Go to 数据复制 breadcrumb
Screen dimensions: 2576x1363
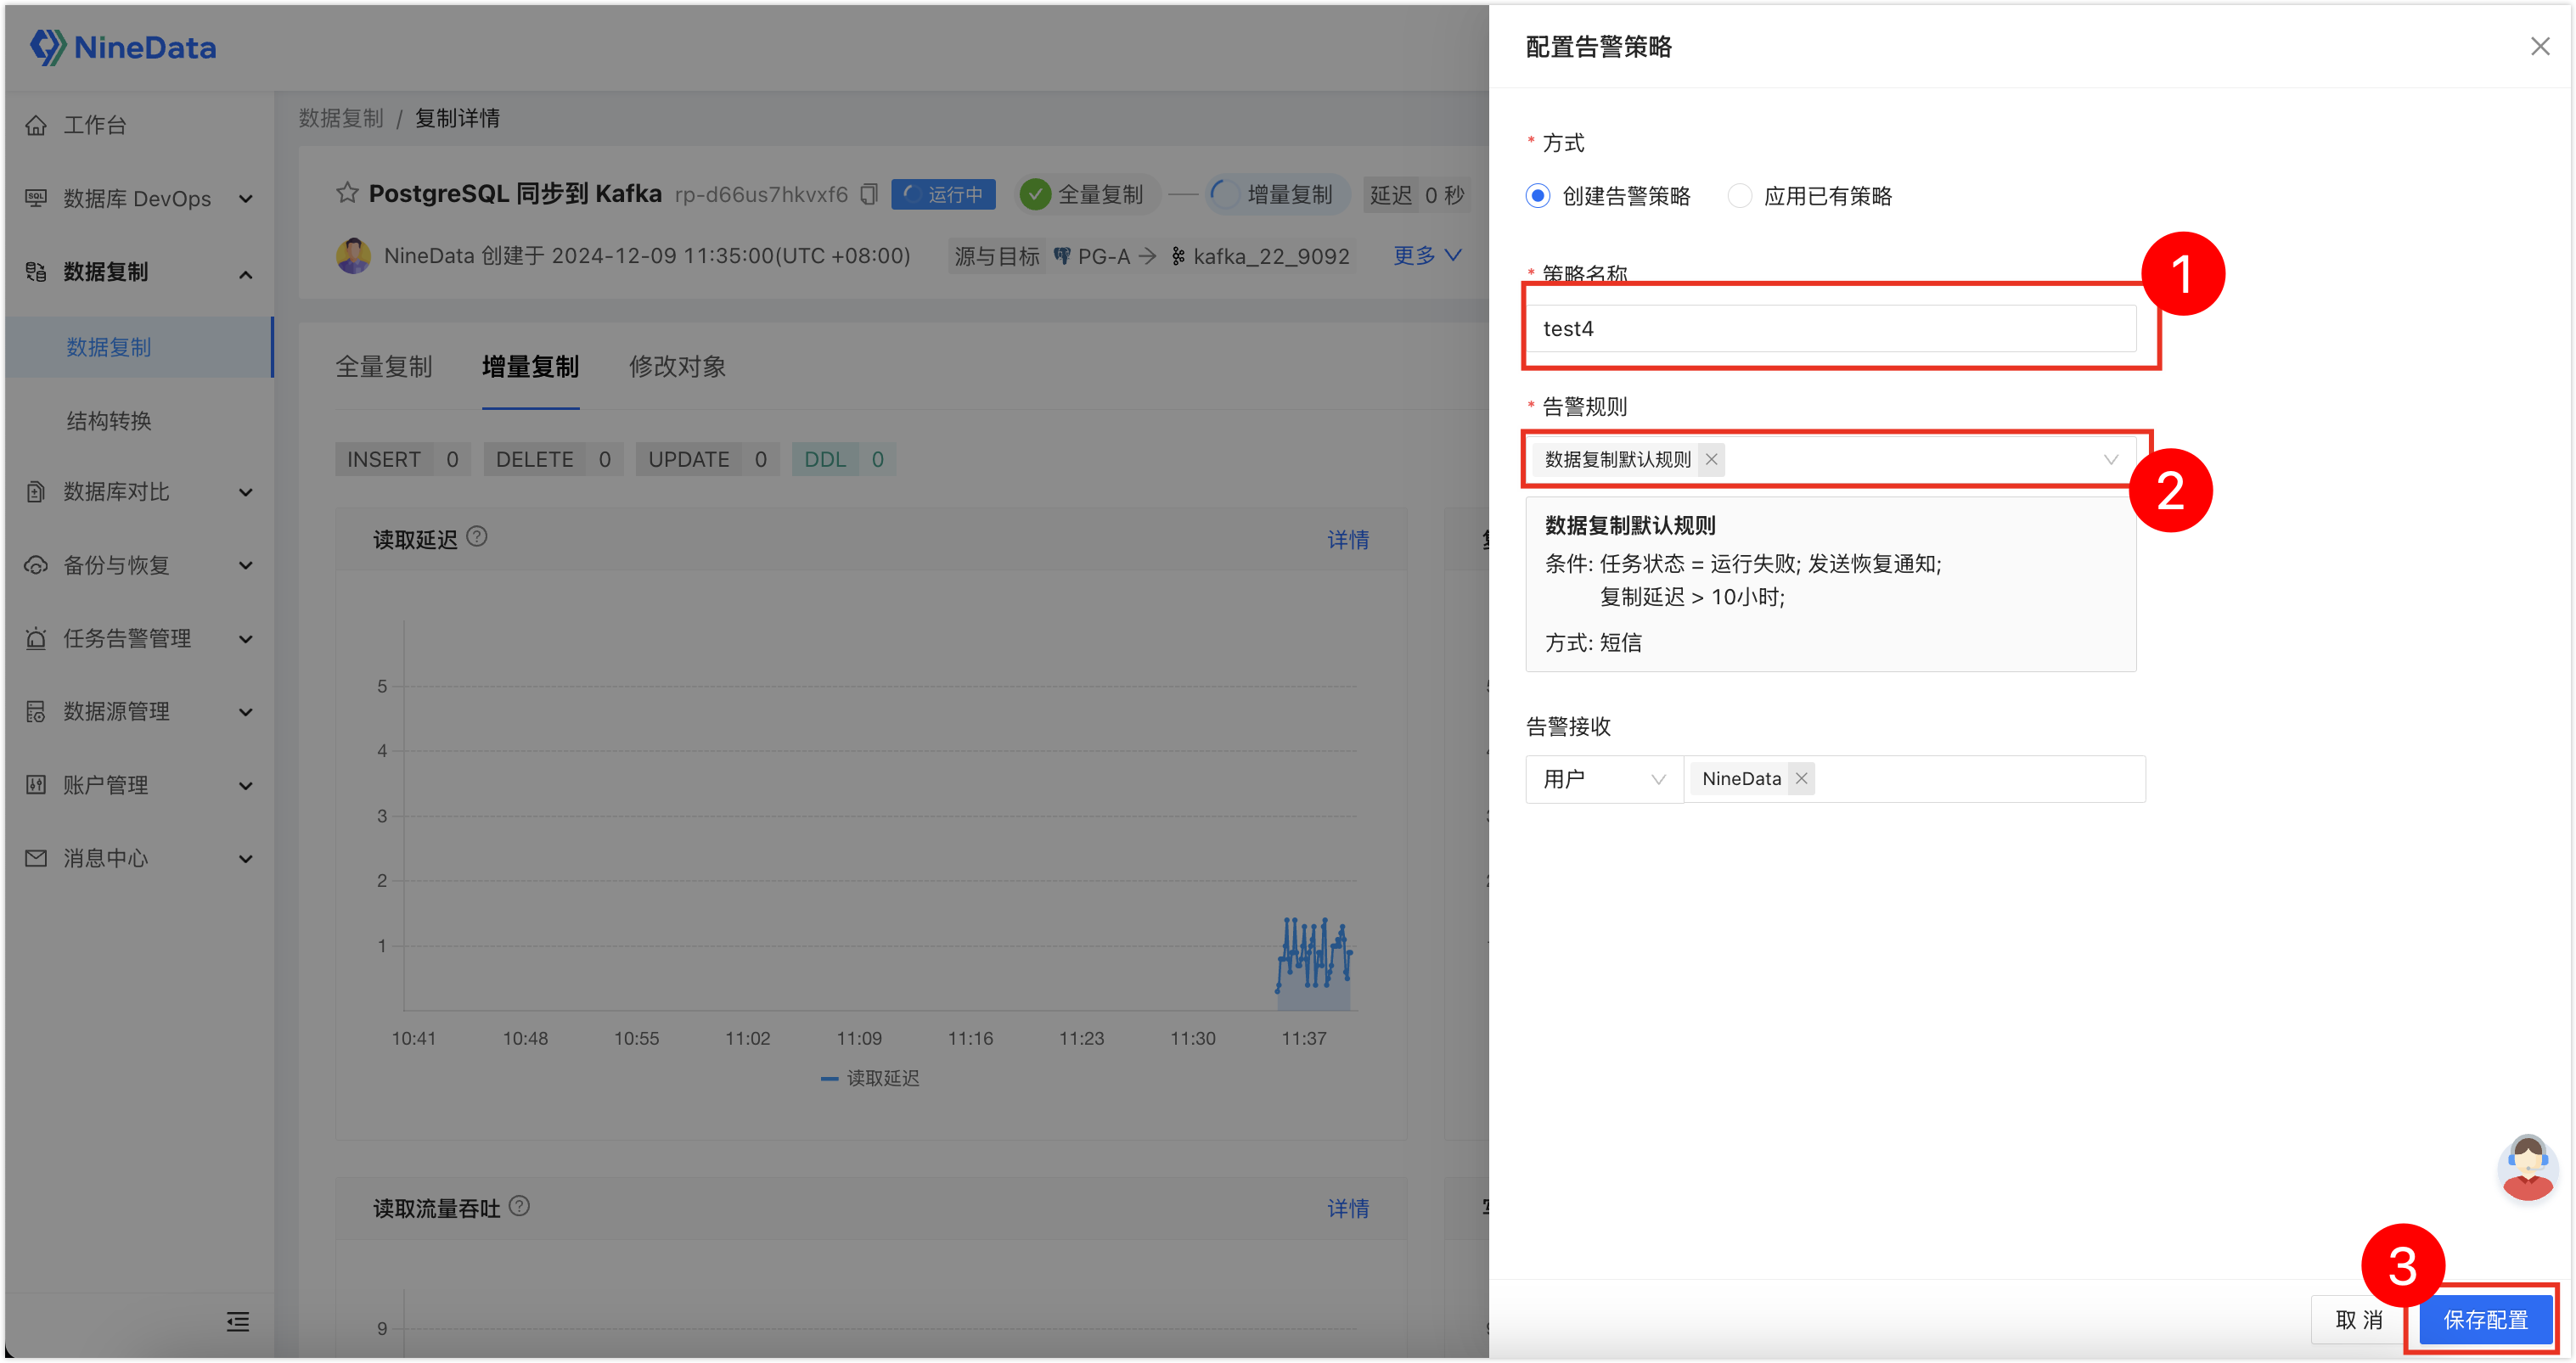[x=341, y=118]
